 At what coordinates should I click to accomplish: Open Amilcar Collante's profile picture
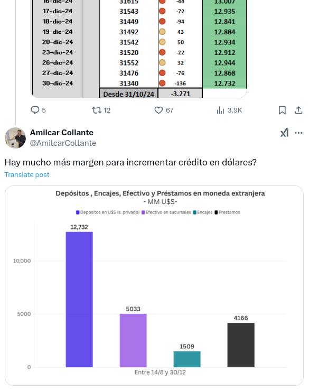[x=15, y=138]
